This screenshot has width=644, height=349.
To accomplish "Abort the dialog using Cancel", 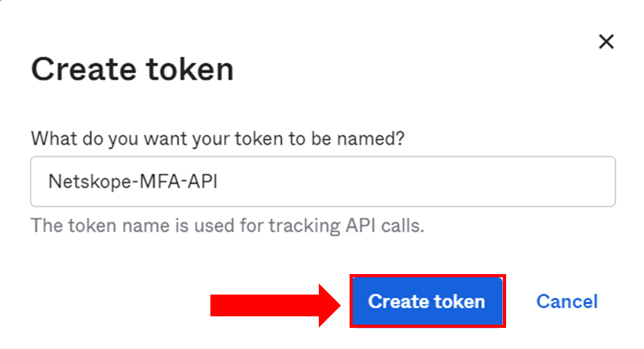I will (x=566, y=302).
